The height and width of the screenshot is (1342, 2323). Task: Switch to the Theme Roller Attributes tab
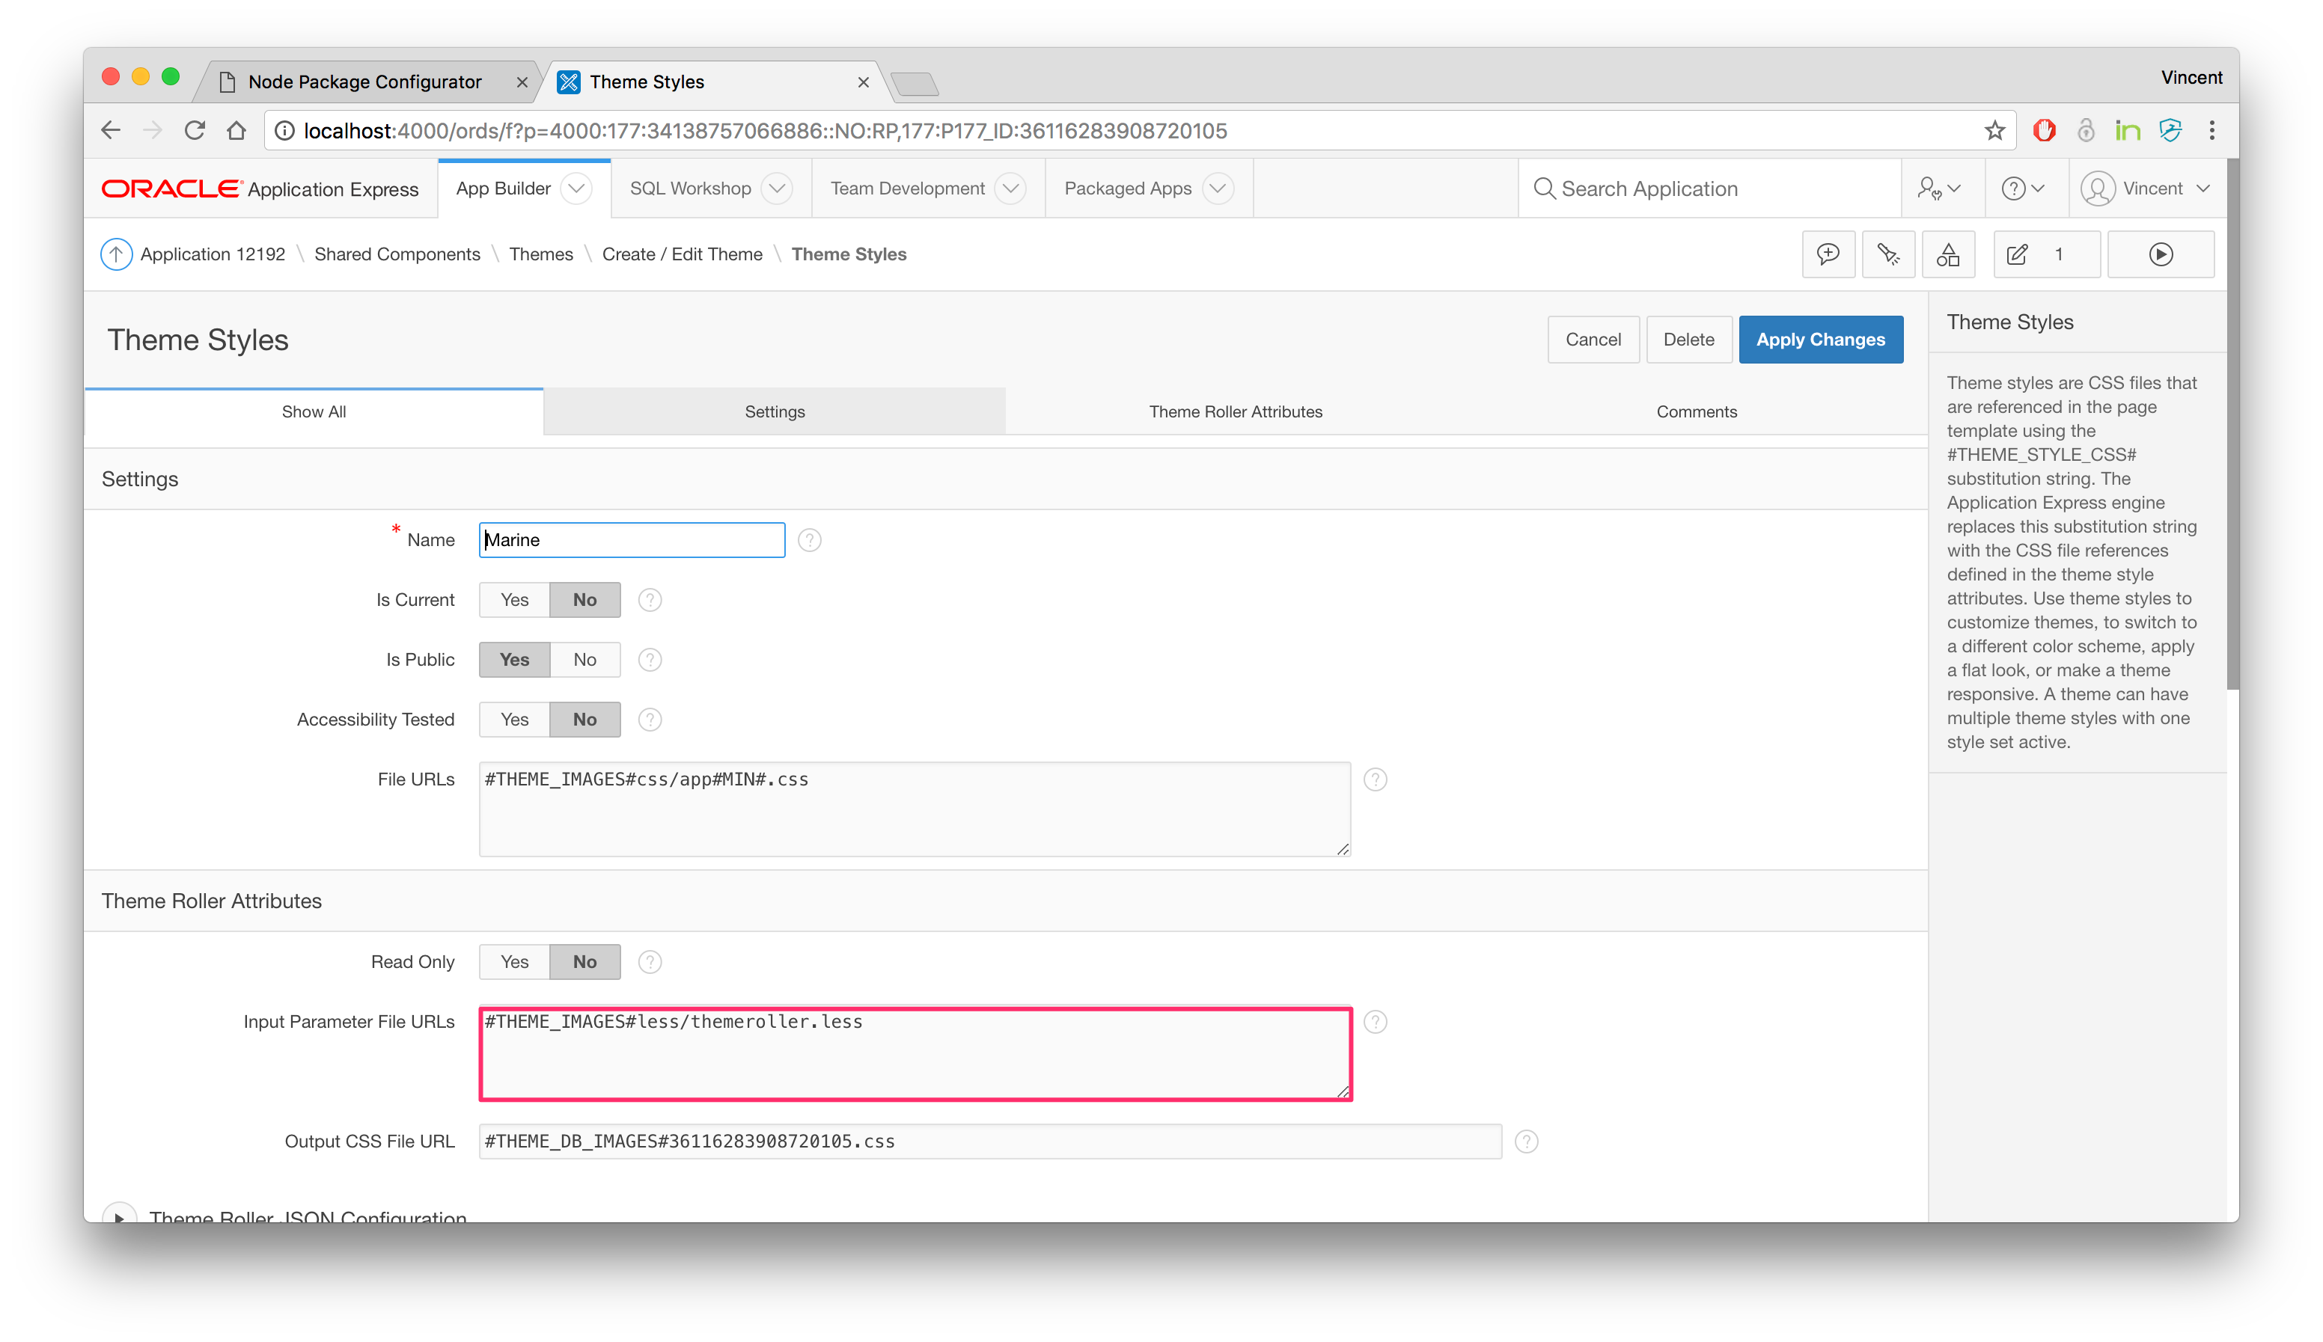pyautogui.click(x=1236, y=412)
